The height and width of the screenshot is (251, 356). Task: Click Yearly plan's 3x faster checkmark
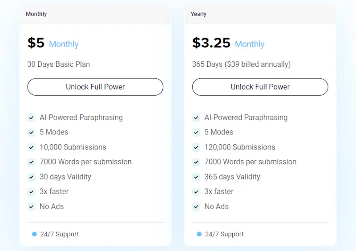click(196, 192)
